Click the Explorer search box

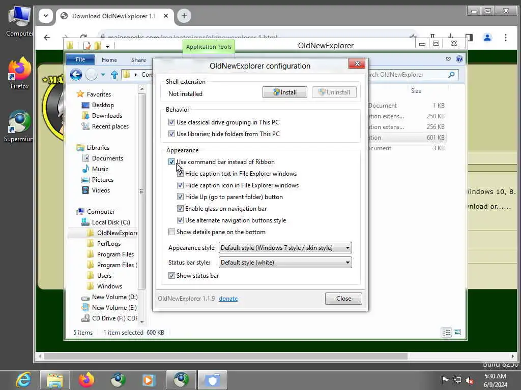[x=408, y=75]
